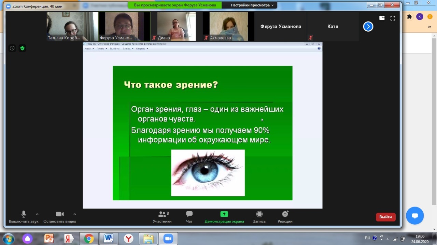437x245 pixels.
Task: Open the Reactions emoji picker
Action: pos(285,214)
